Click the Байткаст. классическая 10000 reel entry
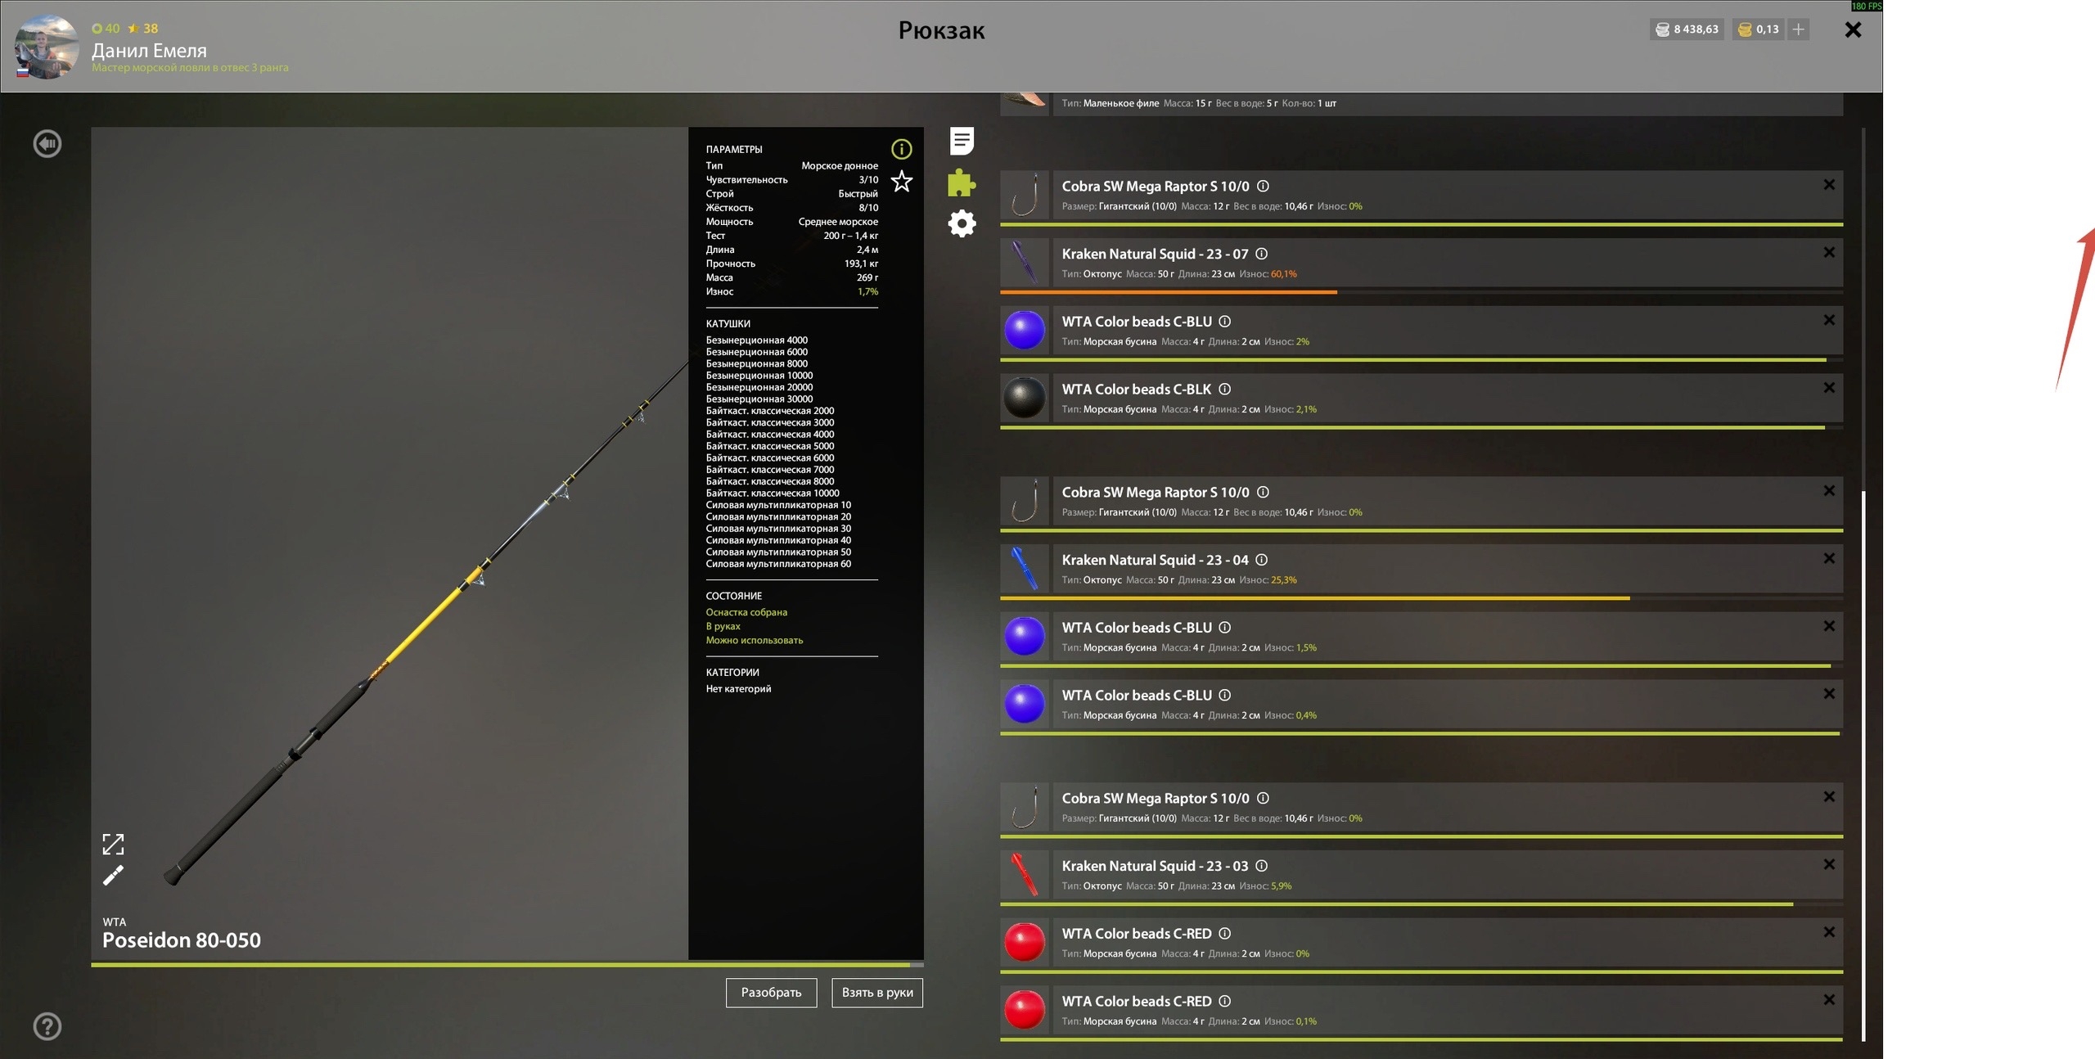 pyautogui.click(x=773, y=493)
